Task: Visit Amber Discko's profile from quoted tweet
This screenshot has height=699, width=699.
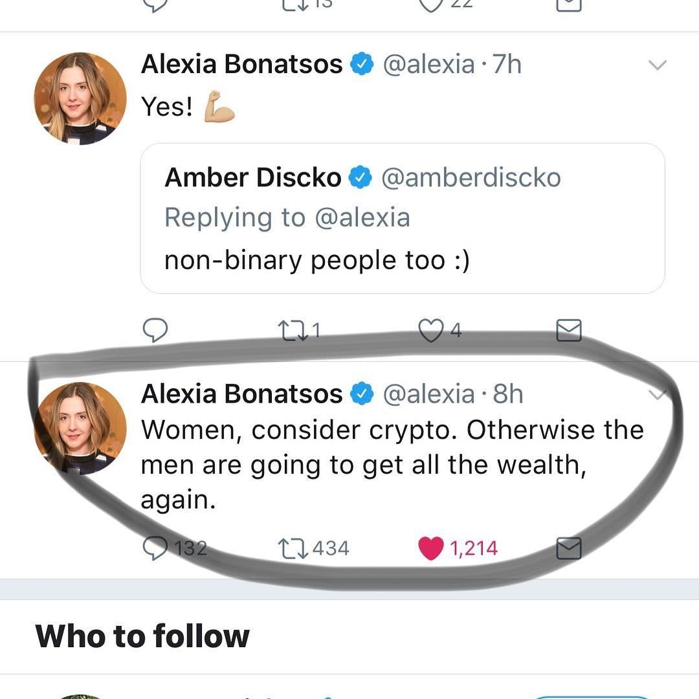Action: coord(252,177)
